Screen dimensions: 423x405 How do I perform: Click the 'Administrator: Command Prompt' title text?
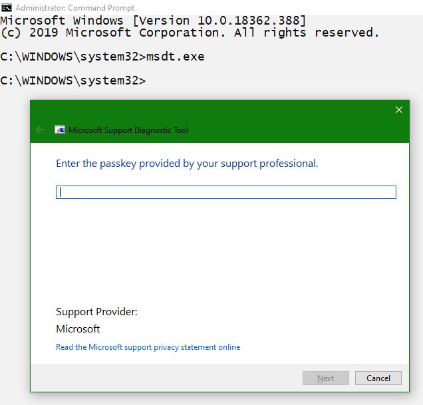click(x=74, y=8)
